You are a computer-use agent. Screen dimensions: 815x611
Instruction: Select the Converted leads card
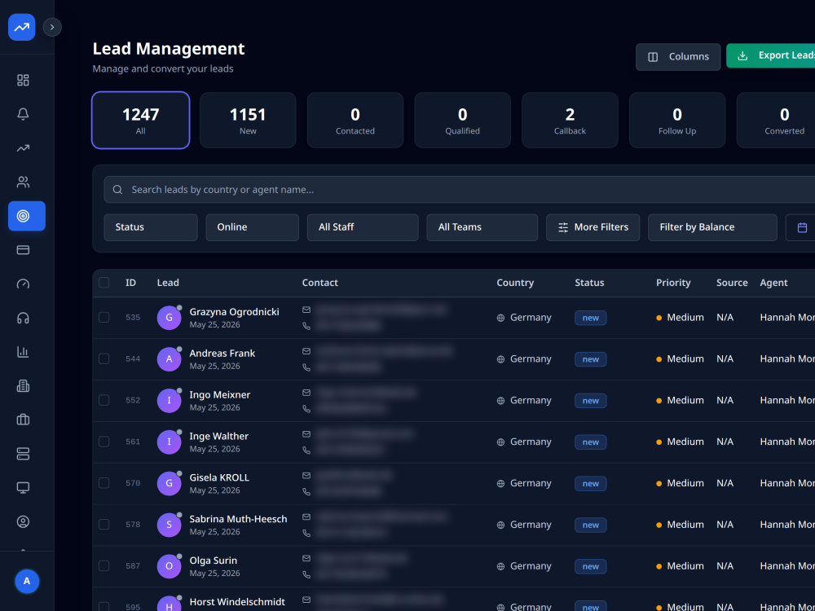[x=776, y=120]
